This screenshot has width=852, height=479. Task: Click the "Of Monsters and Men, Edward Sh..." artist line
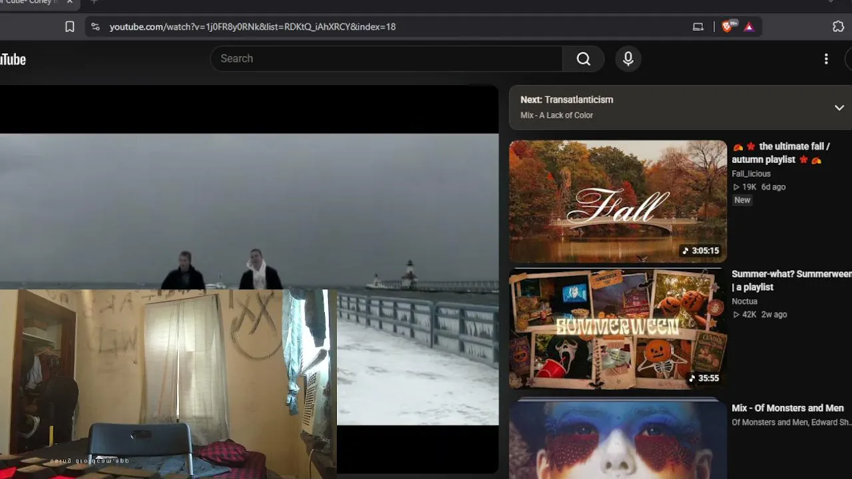tap(791, 422)
